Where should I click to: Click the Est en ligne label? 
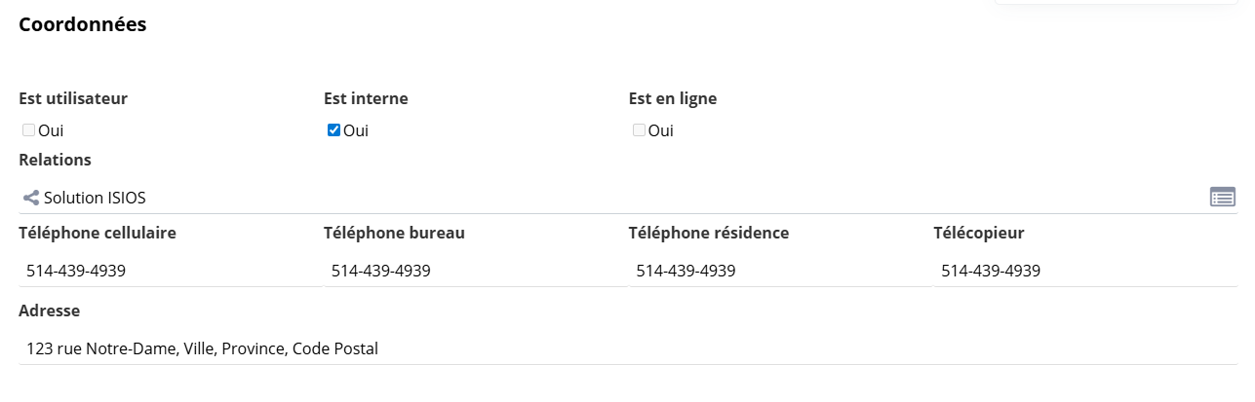673,98
